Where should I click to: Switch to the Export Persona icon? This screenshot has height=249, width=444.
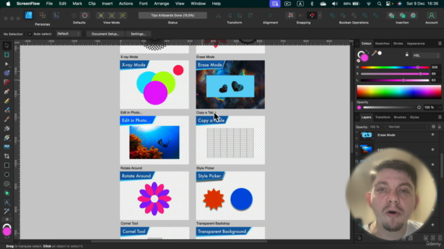point(56,15)
